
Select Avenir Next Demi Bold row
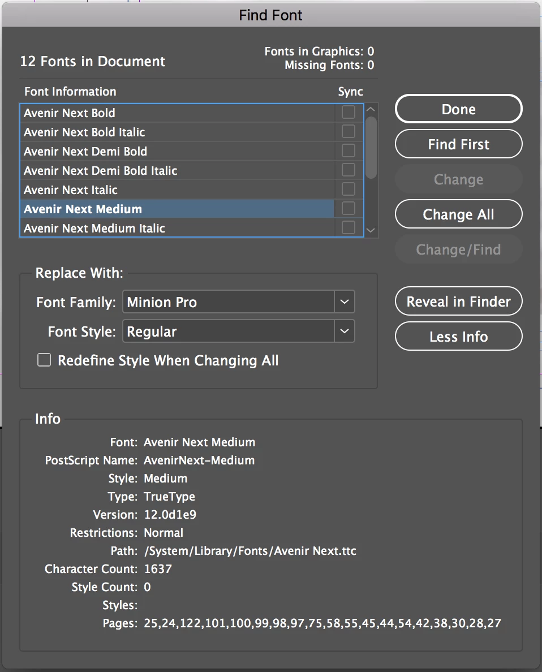177,151
